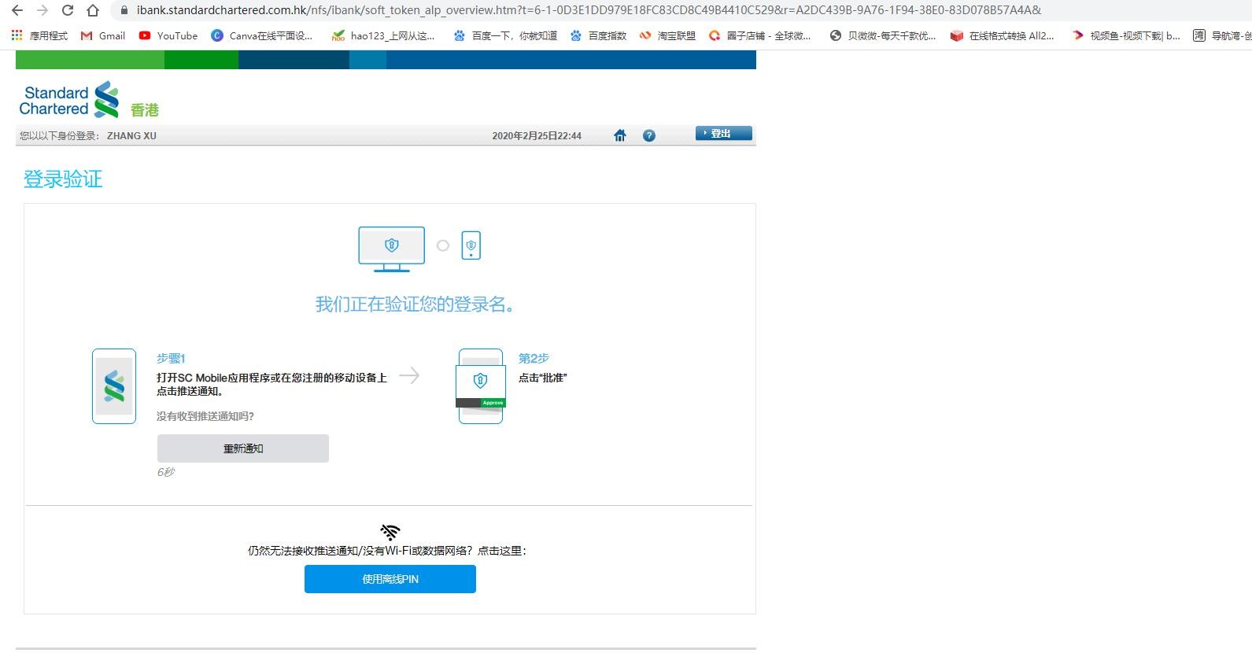Open the browser home page icon
Screen dimensions: 1252x653
[93, 10]
